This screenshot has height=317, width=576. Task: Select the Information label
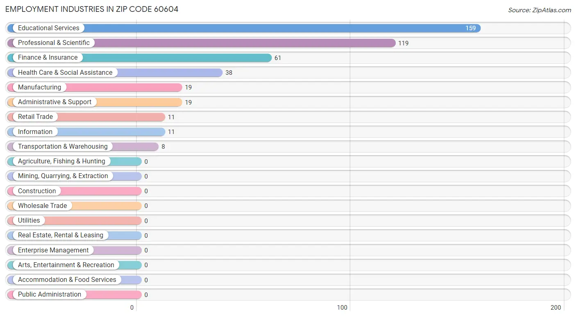35,132
